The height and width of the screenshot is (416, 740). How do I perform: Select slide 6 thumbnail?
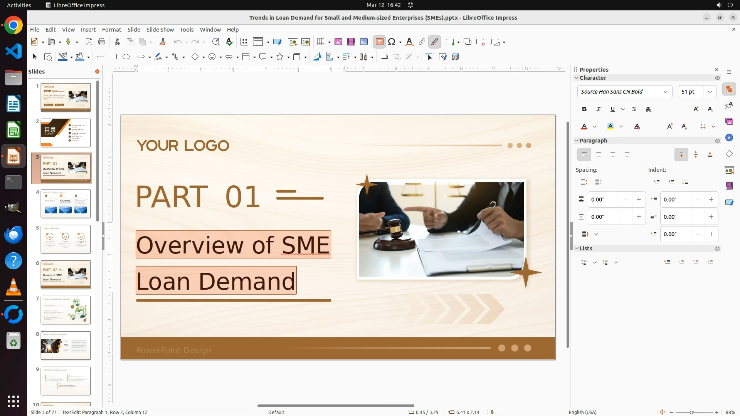66,275
